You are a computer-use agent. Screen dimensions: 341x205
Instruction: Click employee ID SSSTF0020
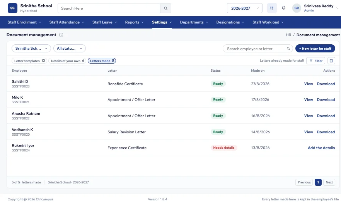coord(20,134)
